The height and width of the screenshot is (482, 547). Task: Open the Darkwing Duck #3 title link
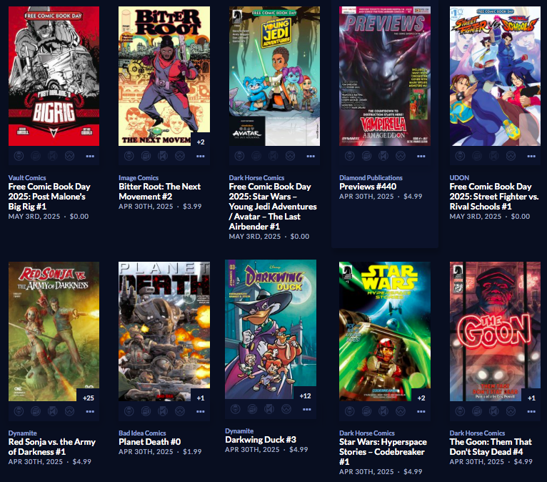coord(261,440)
